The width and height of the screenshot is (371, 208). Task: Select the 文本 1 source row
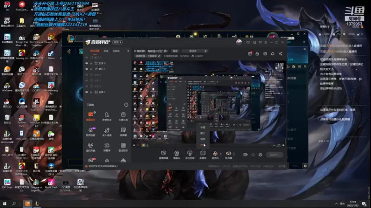(108, 80)
